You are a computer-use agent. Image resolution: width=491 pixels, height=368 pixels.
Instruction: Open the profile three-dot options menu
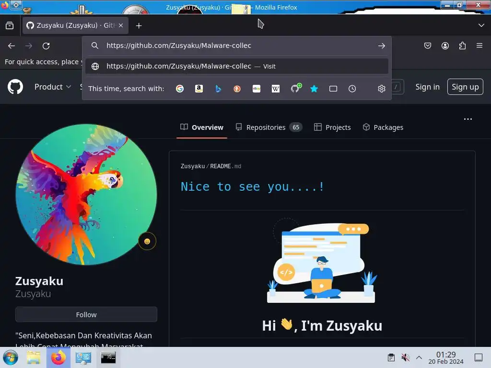(x=468, y=119)
